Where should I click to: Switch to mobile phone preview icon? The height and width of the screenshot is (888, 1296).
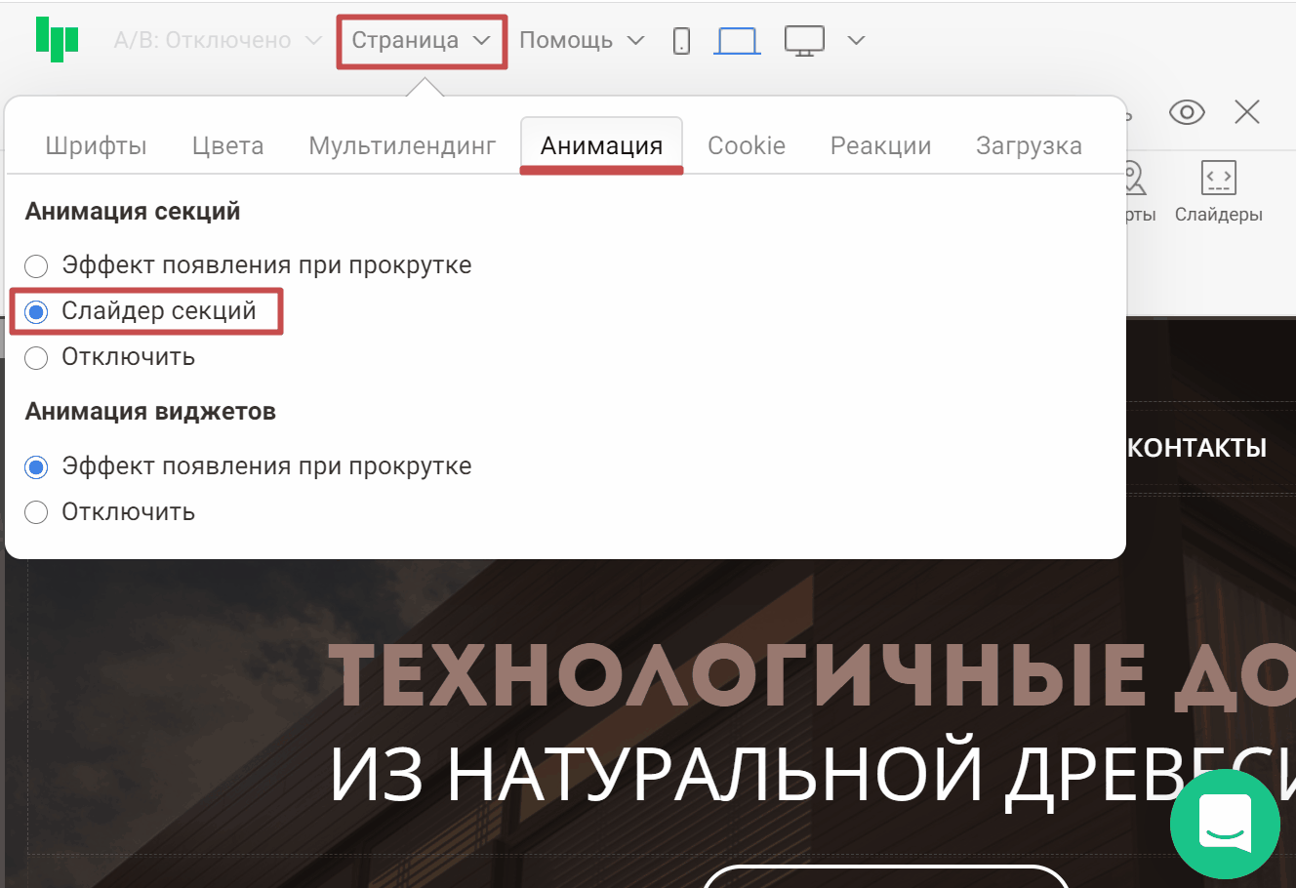click(x=681, y=41)
